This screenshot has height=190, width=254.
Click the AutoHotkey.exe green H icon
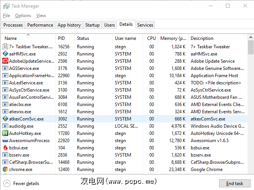pyautogui.click(x=5, y=133)
